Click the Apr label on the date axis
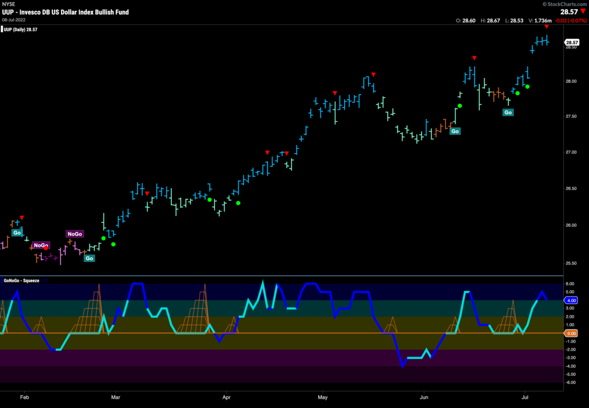 (226, 397)
